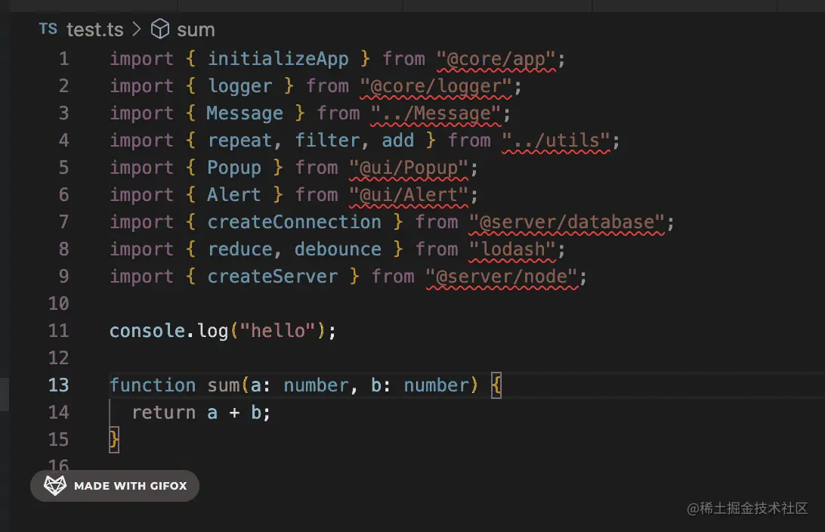Click the breadcrumb chevron separator after test.ts
Image resolution: width=825 pixels, height=532 pixels.
coord(136,29)
